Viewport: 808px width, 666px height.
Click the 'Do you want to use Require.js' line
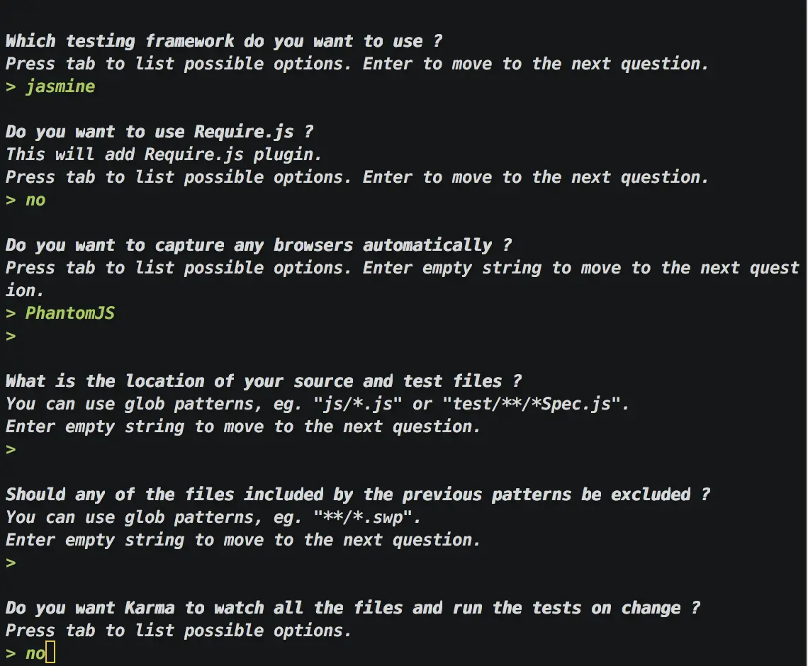click(x=159, y=132)
